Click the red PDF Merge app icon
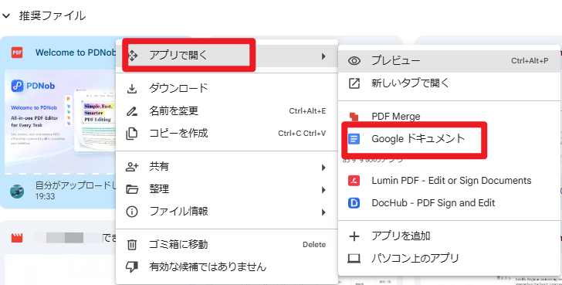Screen dimensions: 562x285 click(x=354, y=116)
